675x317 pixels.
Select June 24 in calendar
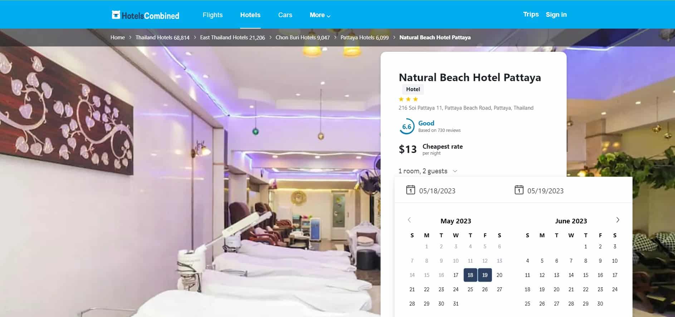[615, 289]
